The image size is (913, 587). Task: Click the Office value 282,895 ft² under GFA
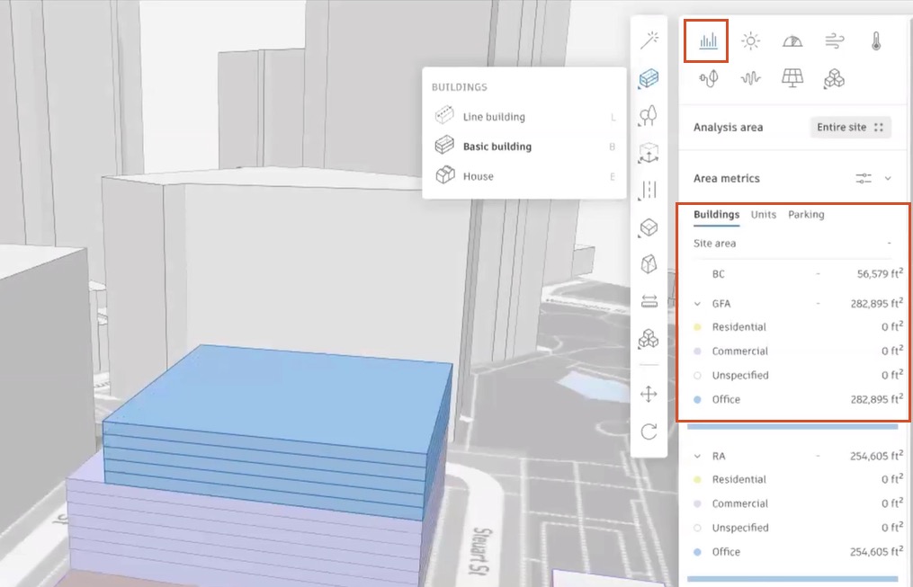(876, 399)
